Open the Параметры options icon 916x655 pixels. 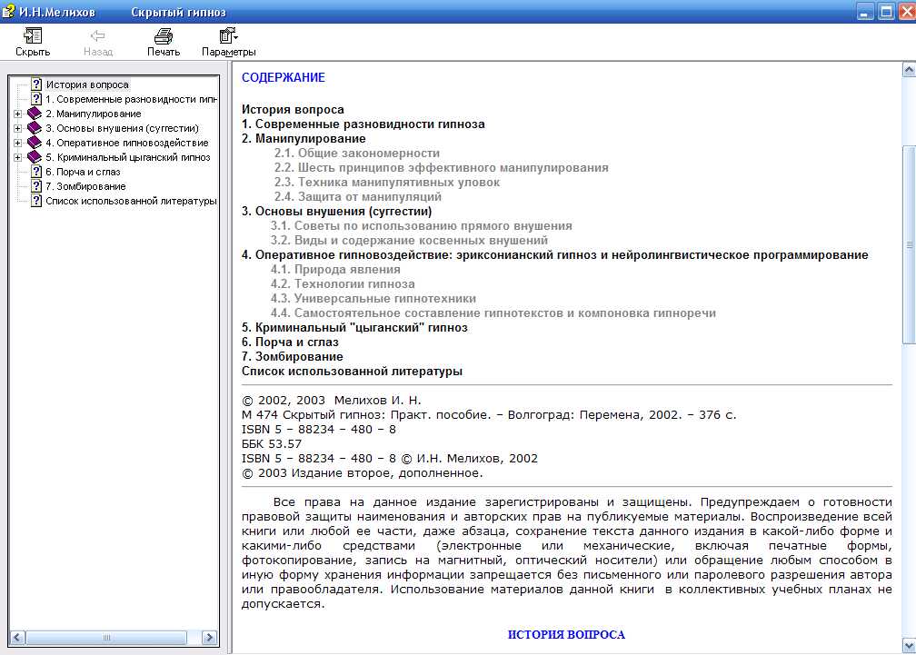click(228, 36)
